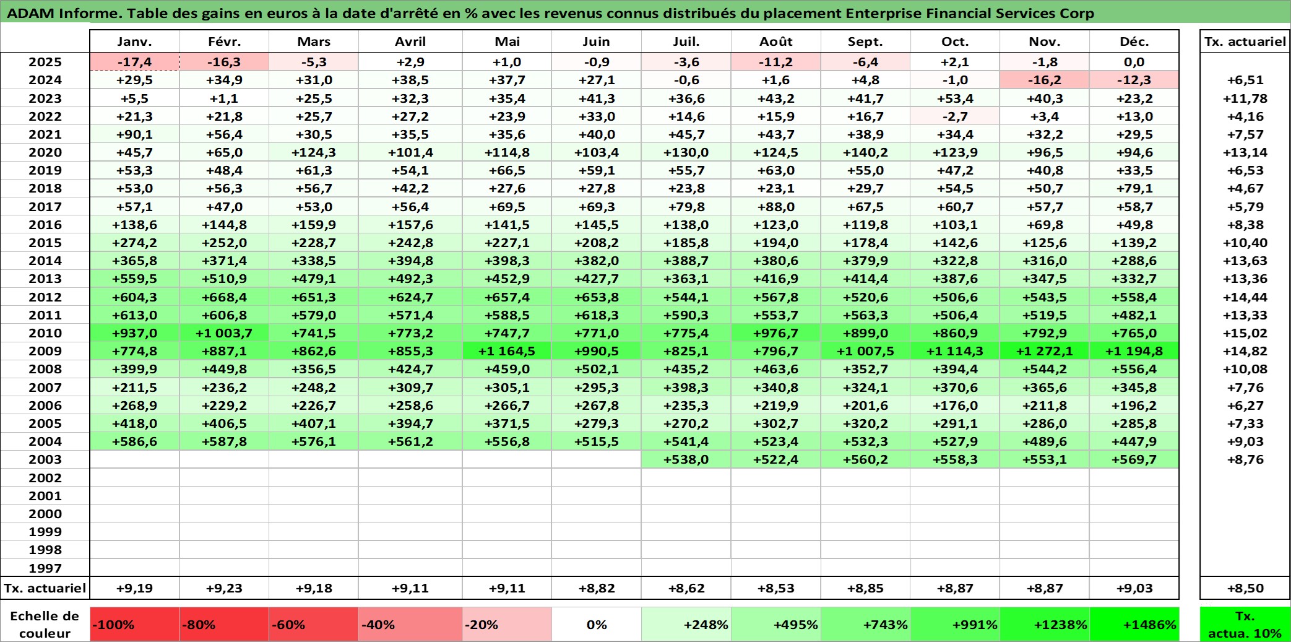Click the +79,1 cell for Déc. 2018
This screenshot has width=1291, height=642.
[1134, 188]
